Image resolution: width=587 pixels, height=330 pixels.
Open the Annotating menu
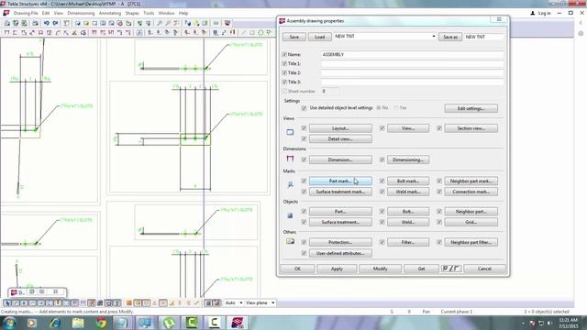[110, 13]
